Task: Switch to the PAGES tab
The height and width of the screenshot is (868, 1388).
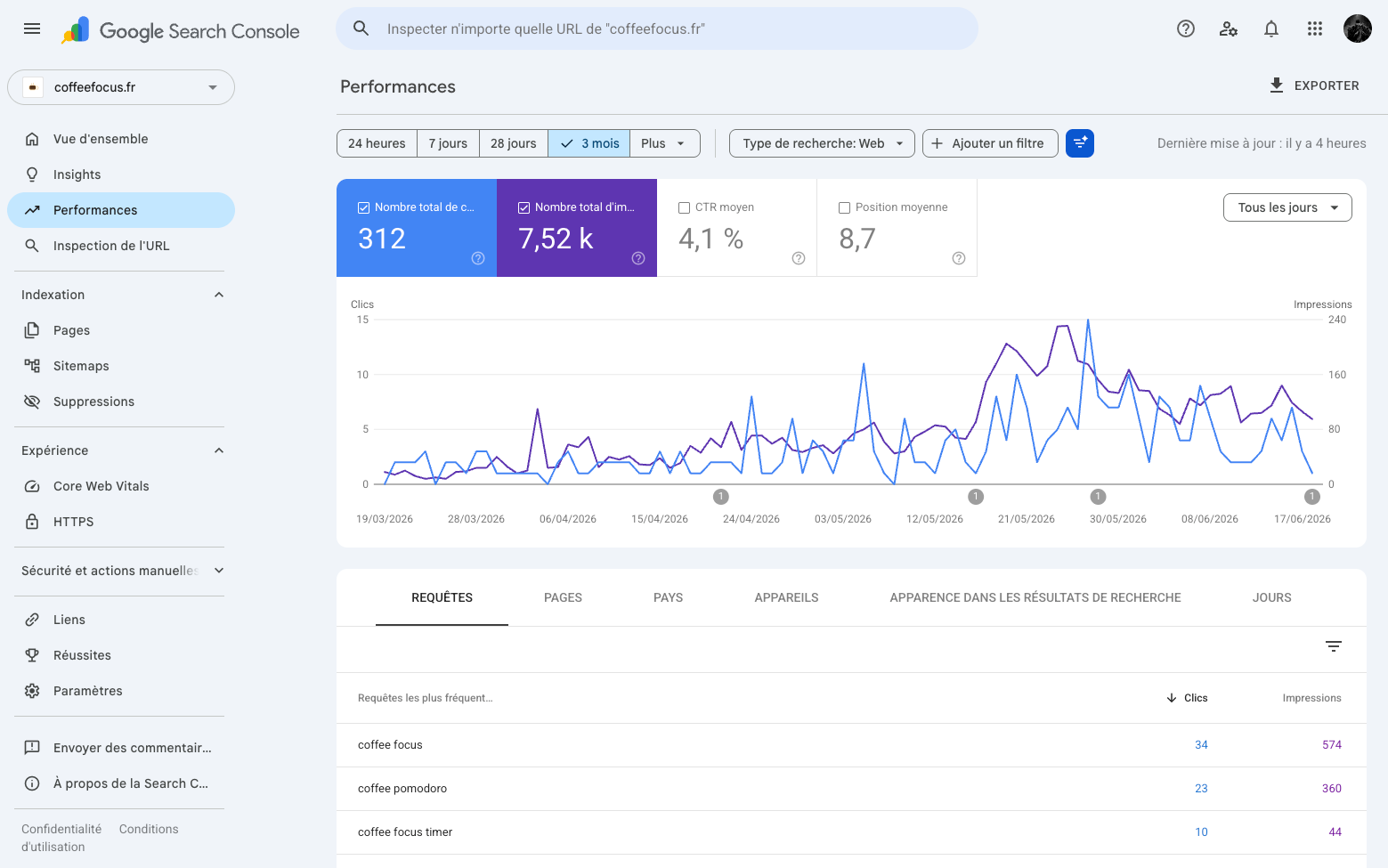Action: point(563,597)
